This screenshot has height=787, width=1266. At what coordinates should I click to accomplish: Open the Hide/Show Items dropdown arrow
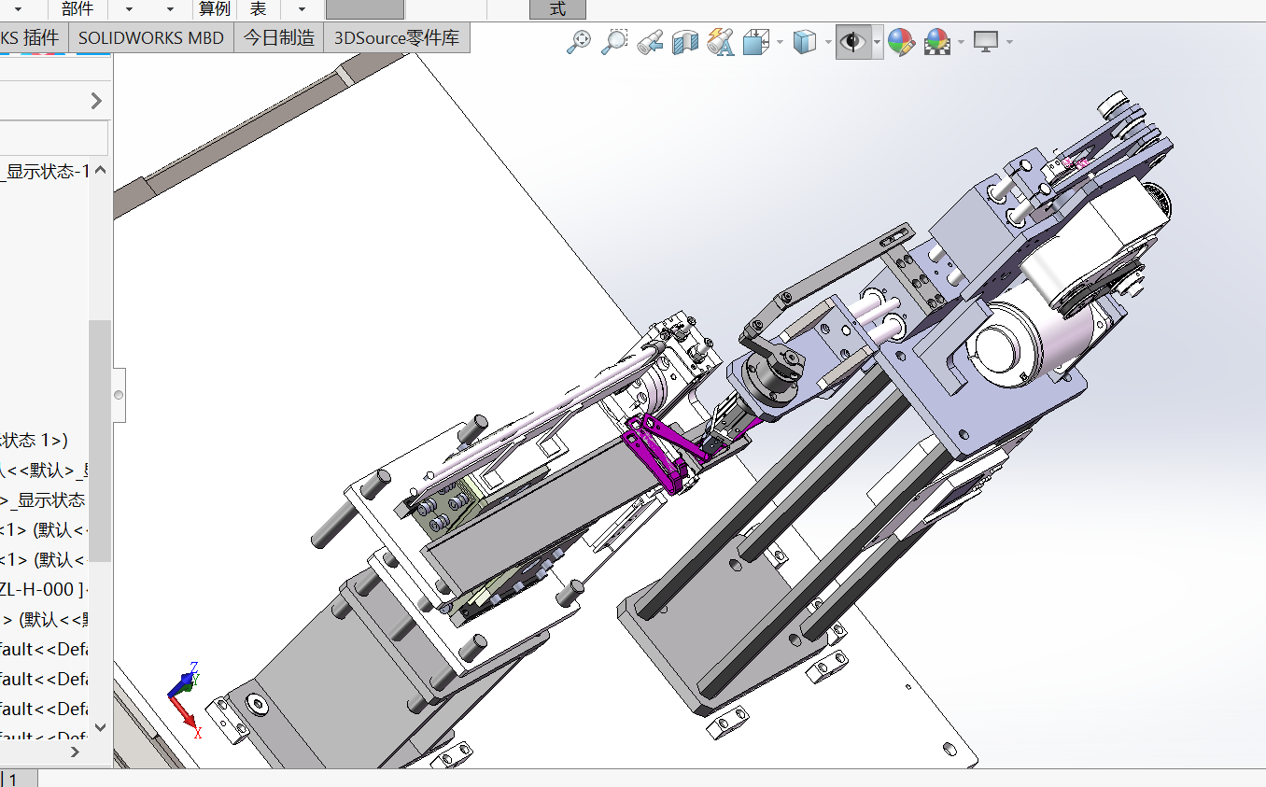(877, 43)
